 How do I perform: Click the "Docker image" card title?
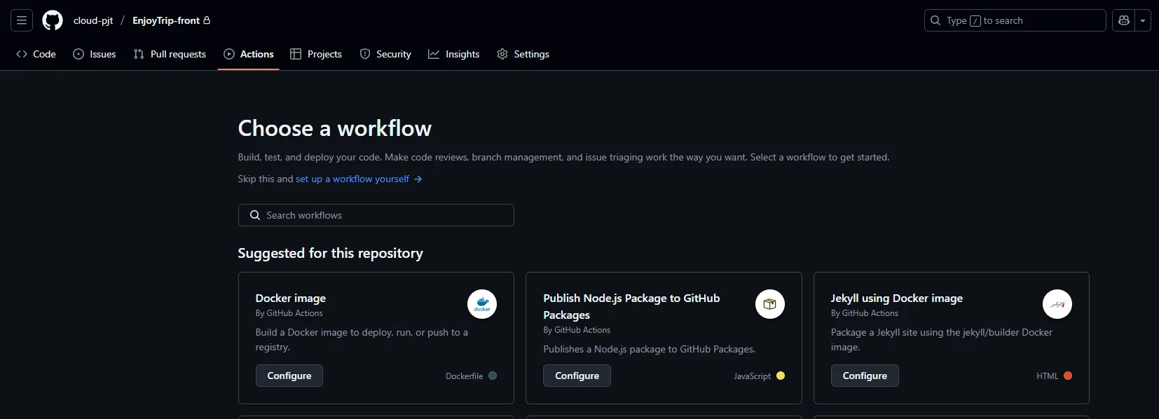click(291, 298)
